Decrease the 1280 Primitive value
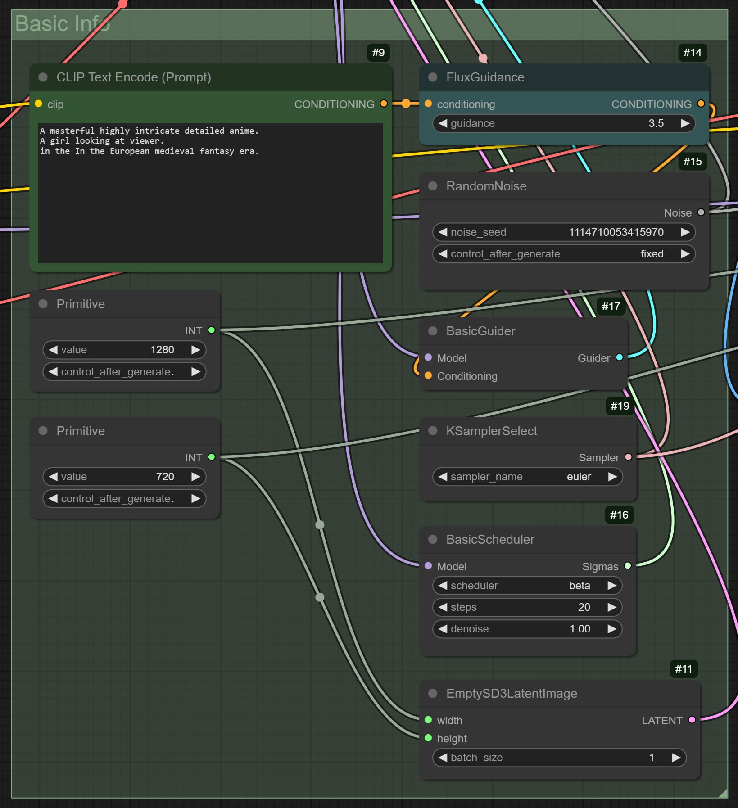This screenshot has height=808, width=738. pos(53,350)
